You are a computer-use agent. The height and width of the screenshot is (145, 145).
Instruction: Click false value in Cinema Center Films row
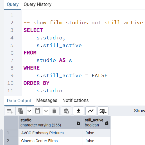pyautogui.click(x=97, y=141)
